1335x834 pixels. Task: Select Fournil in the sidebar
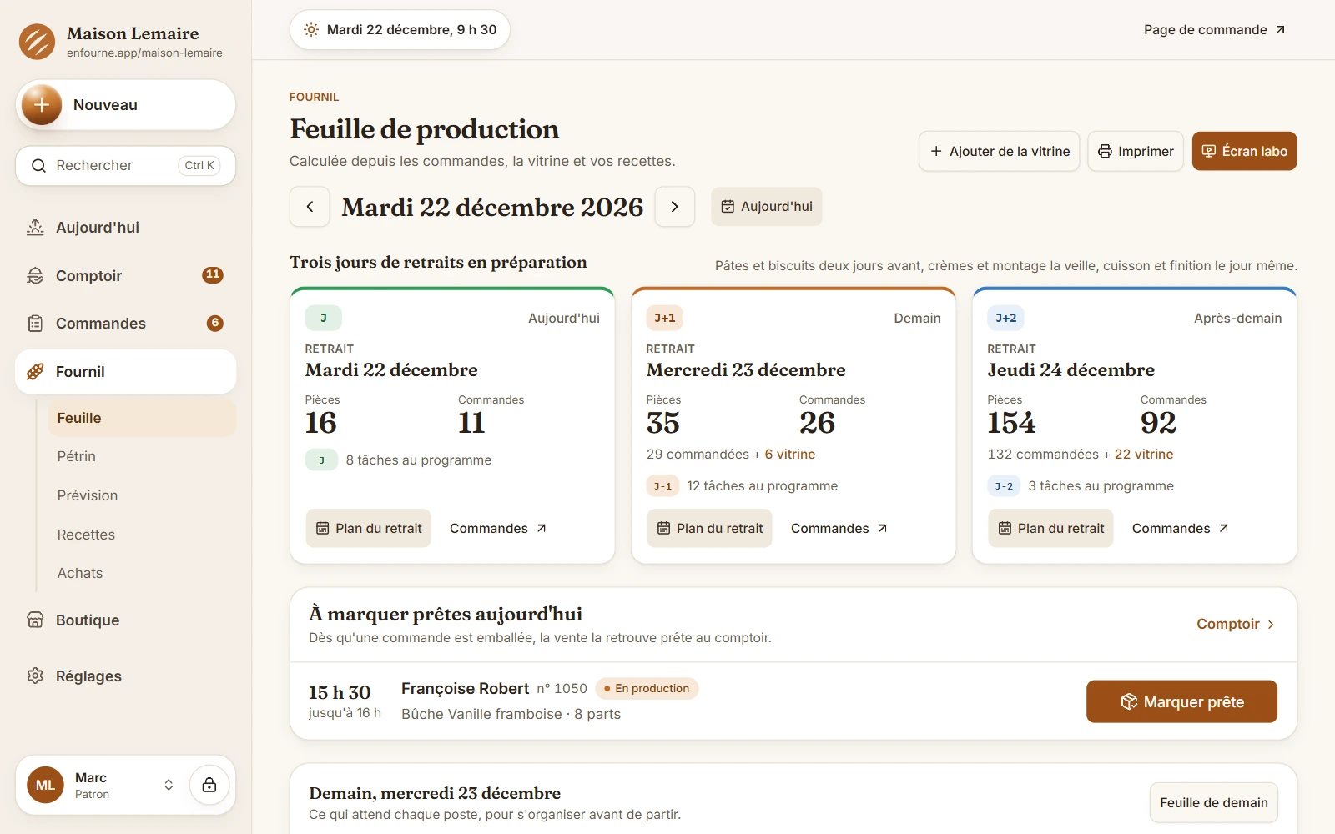pyautogui.click(x=125, y=371)
